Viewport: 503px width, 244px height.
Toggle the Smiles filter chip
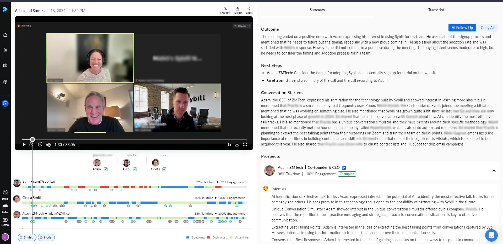27,237
